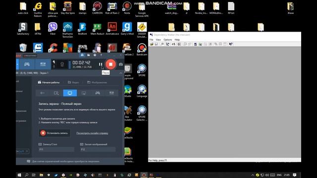Viewport: 317px width, 178px height.
Task: Open the notification center icon
Action: (x=295, y=175)
